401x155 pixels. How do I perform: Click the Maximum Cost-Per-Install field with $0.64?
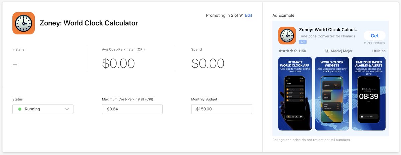[132, 109]
